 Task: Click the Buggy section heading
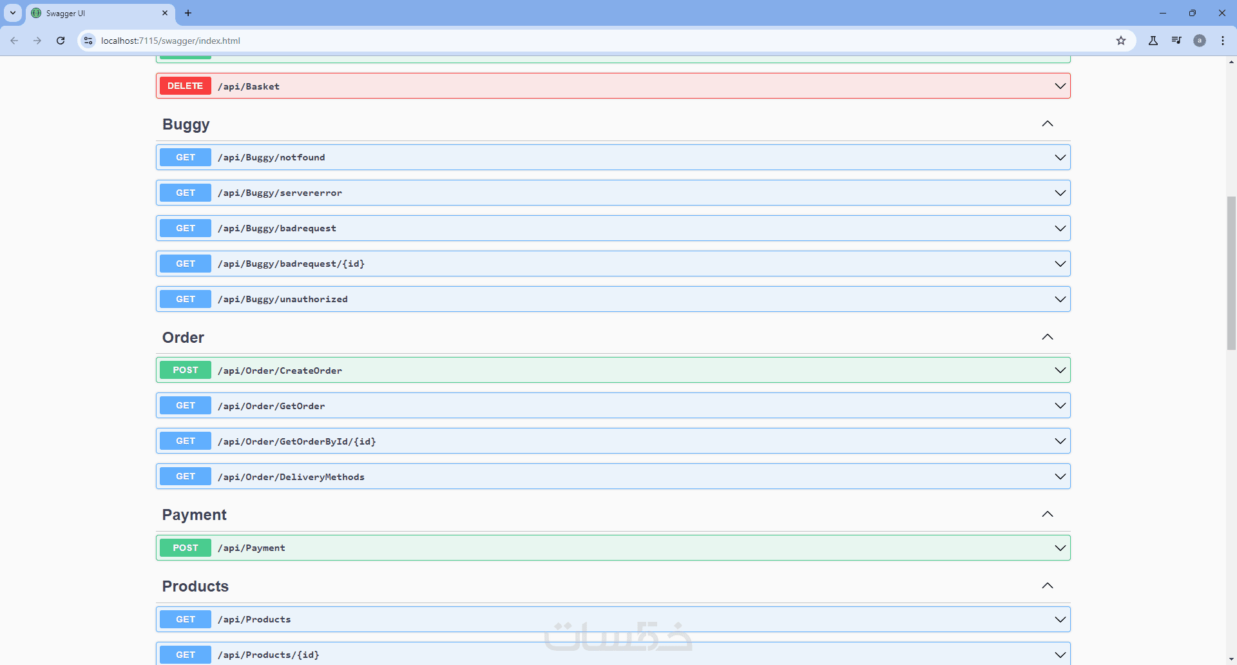click(186, 124)
